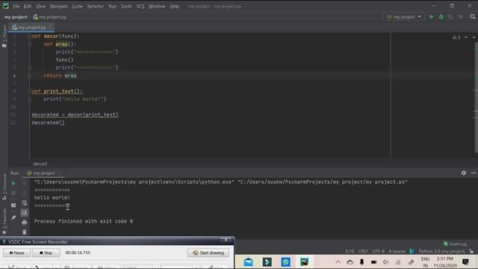Screen dimensions: 478x269
Task: Start the Debug bug icon in toolbar
Action: tap(441, 17)
